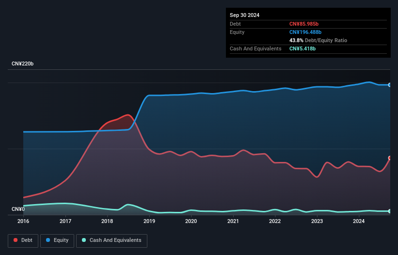
Task: Click the 2019 x-axis label
Action: pos(149,221)
